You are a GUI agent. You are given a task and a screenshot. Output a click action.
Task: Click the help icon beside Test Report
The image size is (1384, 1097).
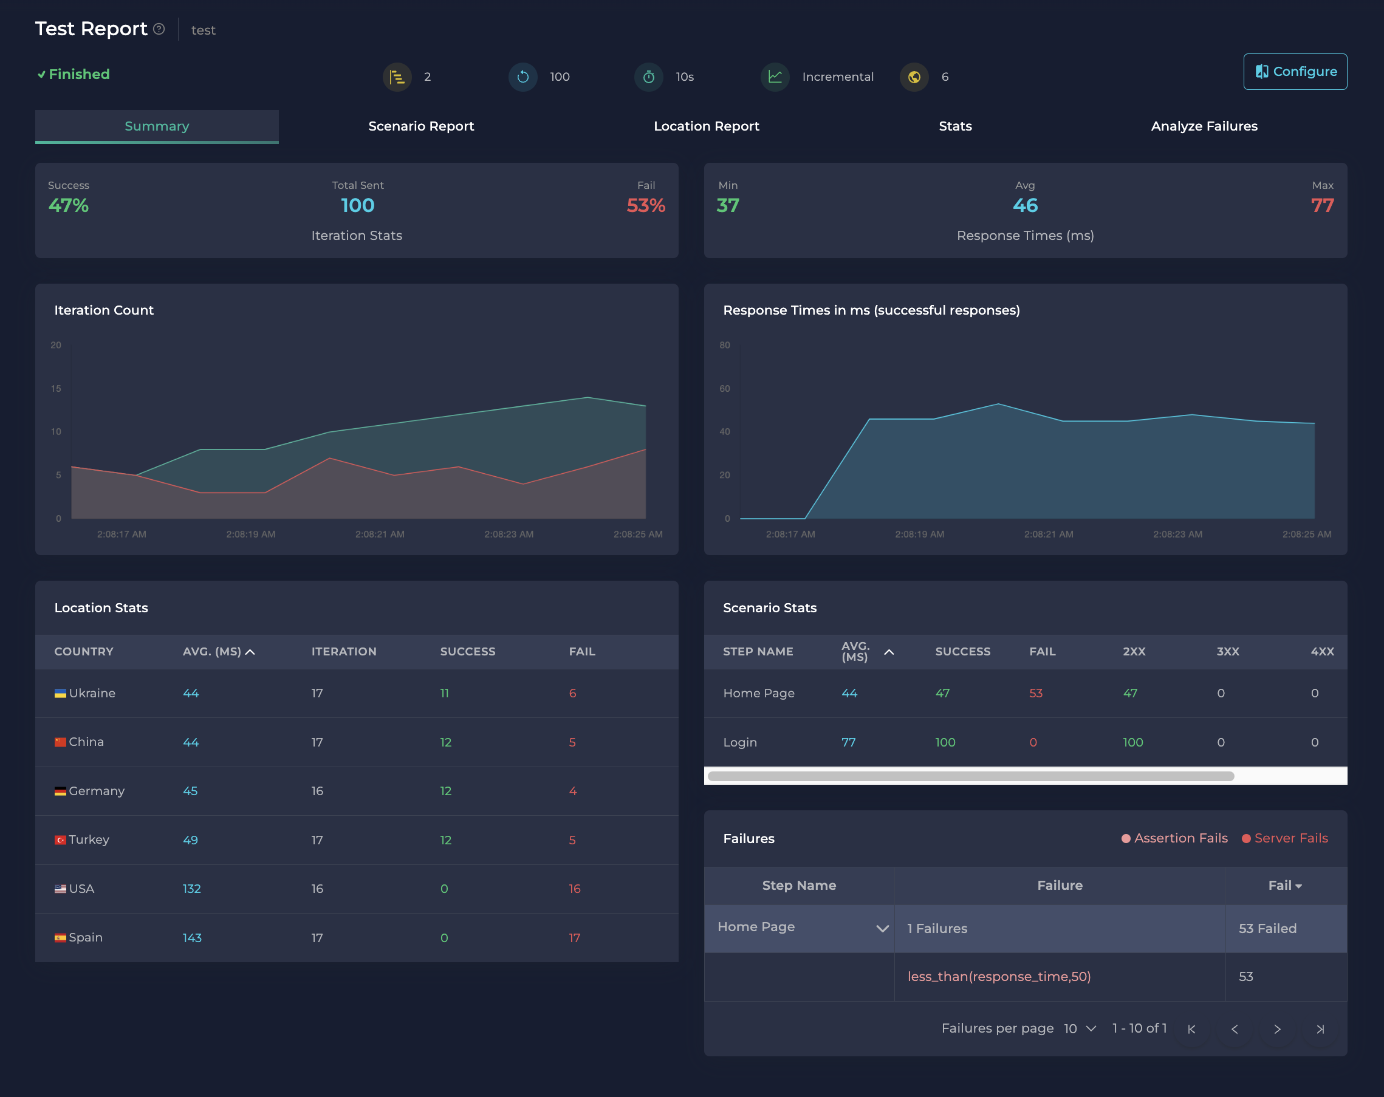coord(159,29)
